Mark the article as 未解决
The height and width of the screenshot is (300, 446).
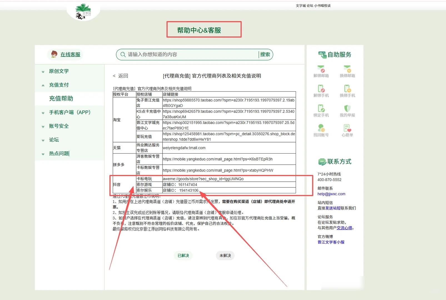(225, 256)
